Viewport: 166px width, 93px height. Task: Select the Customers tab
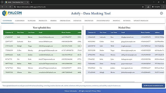pyautogui.click(x=7, y=21)
